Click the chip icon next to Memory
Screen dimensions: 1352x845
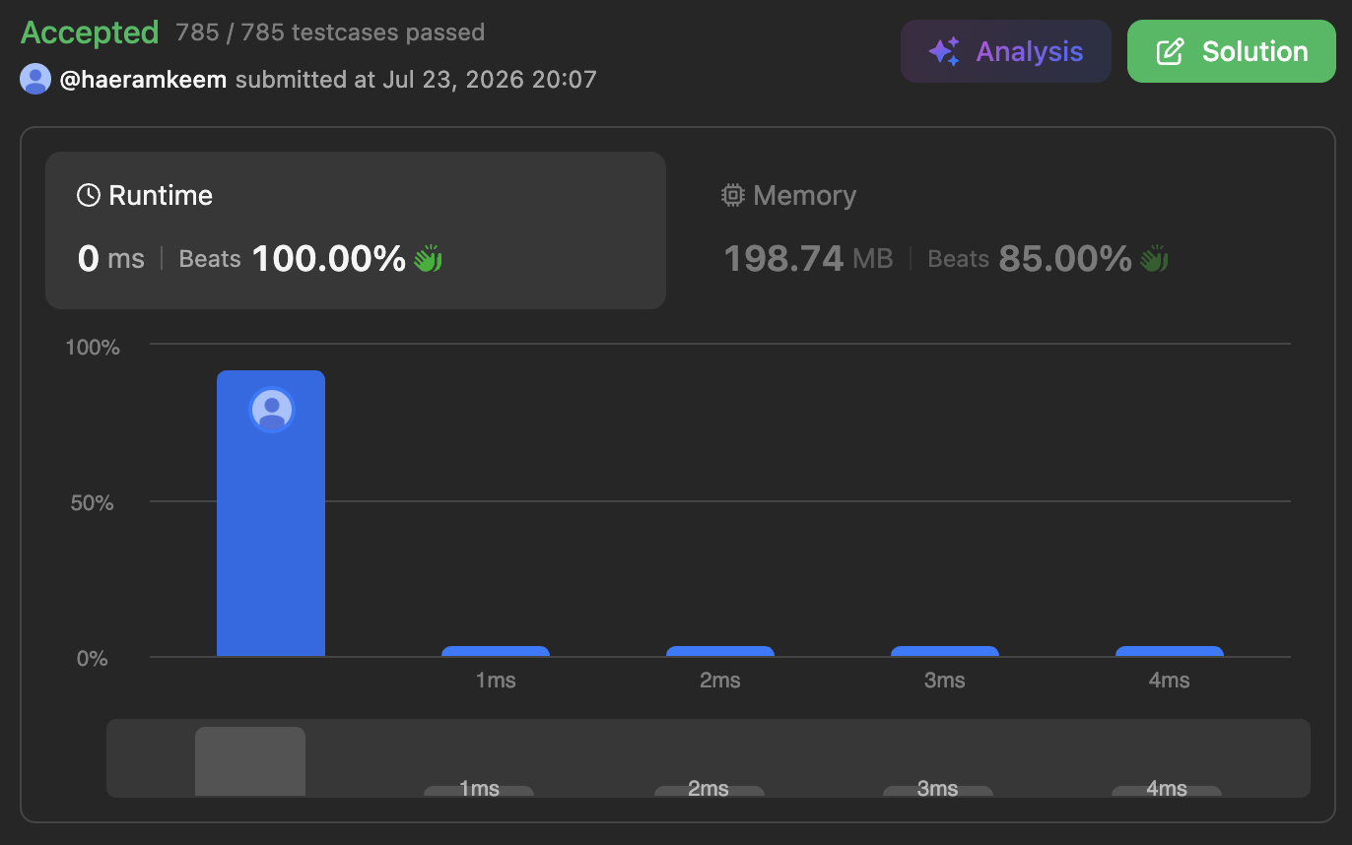pyautogui.click(x=732, y=195)
